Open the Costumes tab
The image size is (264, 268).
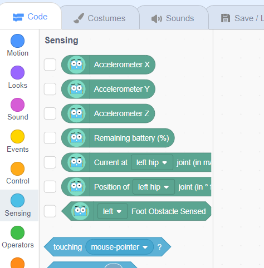pos(100,18)
